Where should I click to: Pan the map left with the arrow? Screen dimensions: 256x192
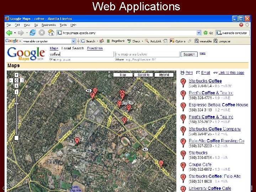11,80
